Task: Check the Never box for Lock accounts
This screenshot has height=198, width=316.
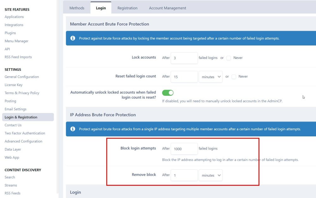Action: click(x=229, y=58)
